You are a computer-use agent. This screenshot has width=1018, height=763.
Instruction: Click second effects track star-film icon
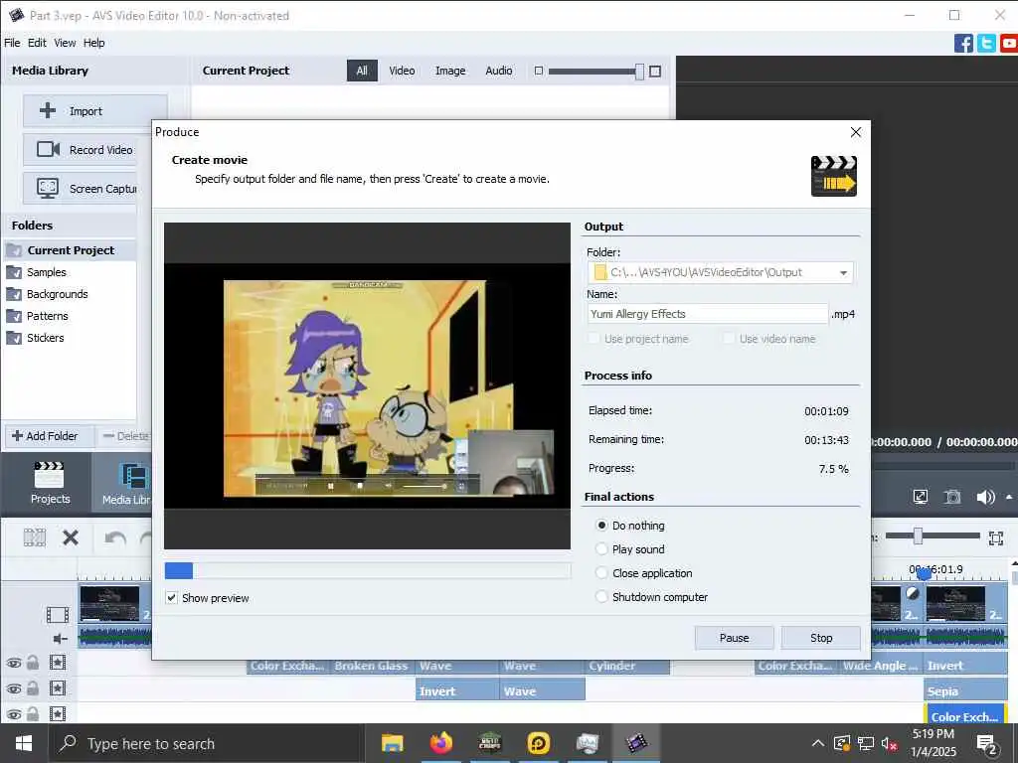(x=58, y=688)
